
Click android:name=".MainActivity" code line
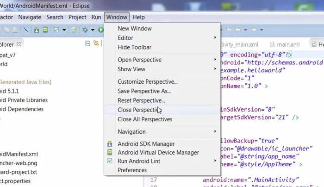pos(251,180)
